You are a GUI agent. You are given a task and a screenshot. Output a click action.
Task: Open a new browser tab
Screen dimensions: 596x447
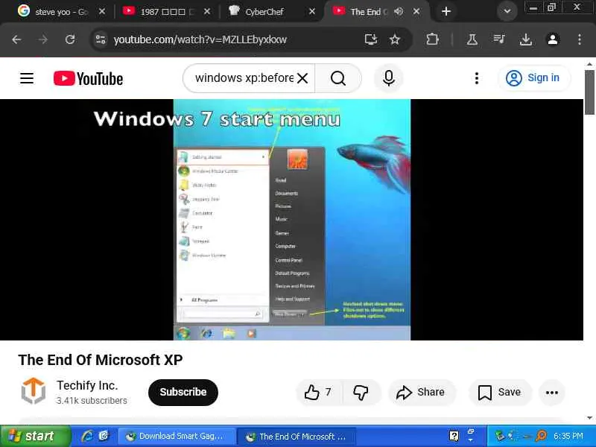[446, 11]
